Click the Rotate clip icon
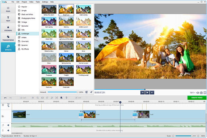Screen dimensions: 207x138 coord(47,98)
